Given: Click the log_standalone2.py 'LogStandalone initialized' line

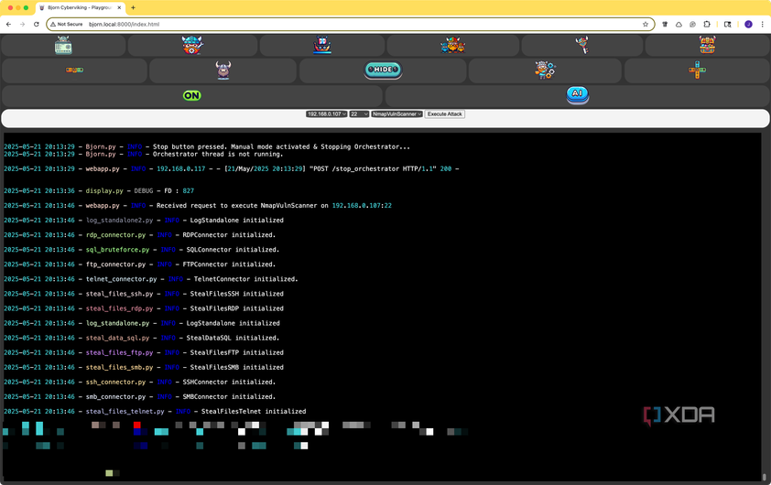Looking at the screenshot, I should [144, 221].
